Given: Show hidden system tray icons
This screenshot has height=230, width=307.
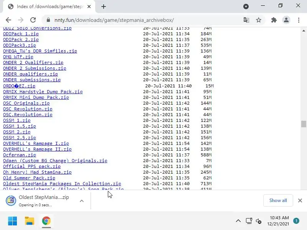Looking at the screenshot, I should point(238,221).
